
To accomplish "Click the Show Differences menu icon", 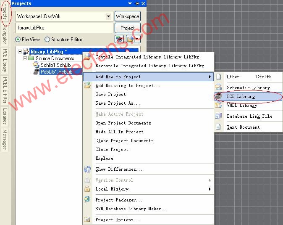I will point(87,169).
